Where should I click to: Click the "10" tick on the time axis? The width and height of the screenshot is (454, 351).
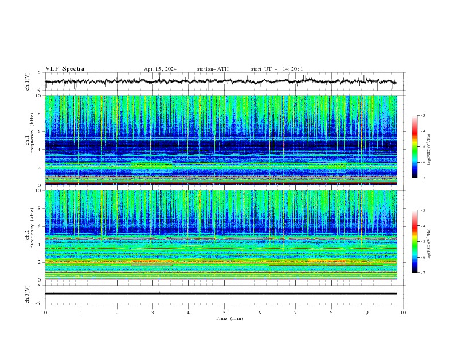403,313
